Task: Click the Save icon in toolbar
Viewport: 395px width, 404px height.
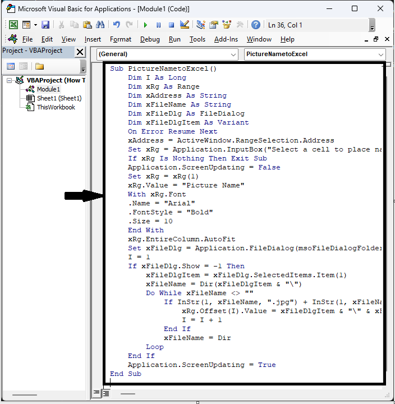Action: [x=45, y=25]
